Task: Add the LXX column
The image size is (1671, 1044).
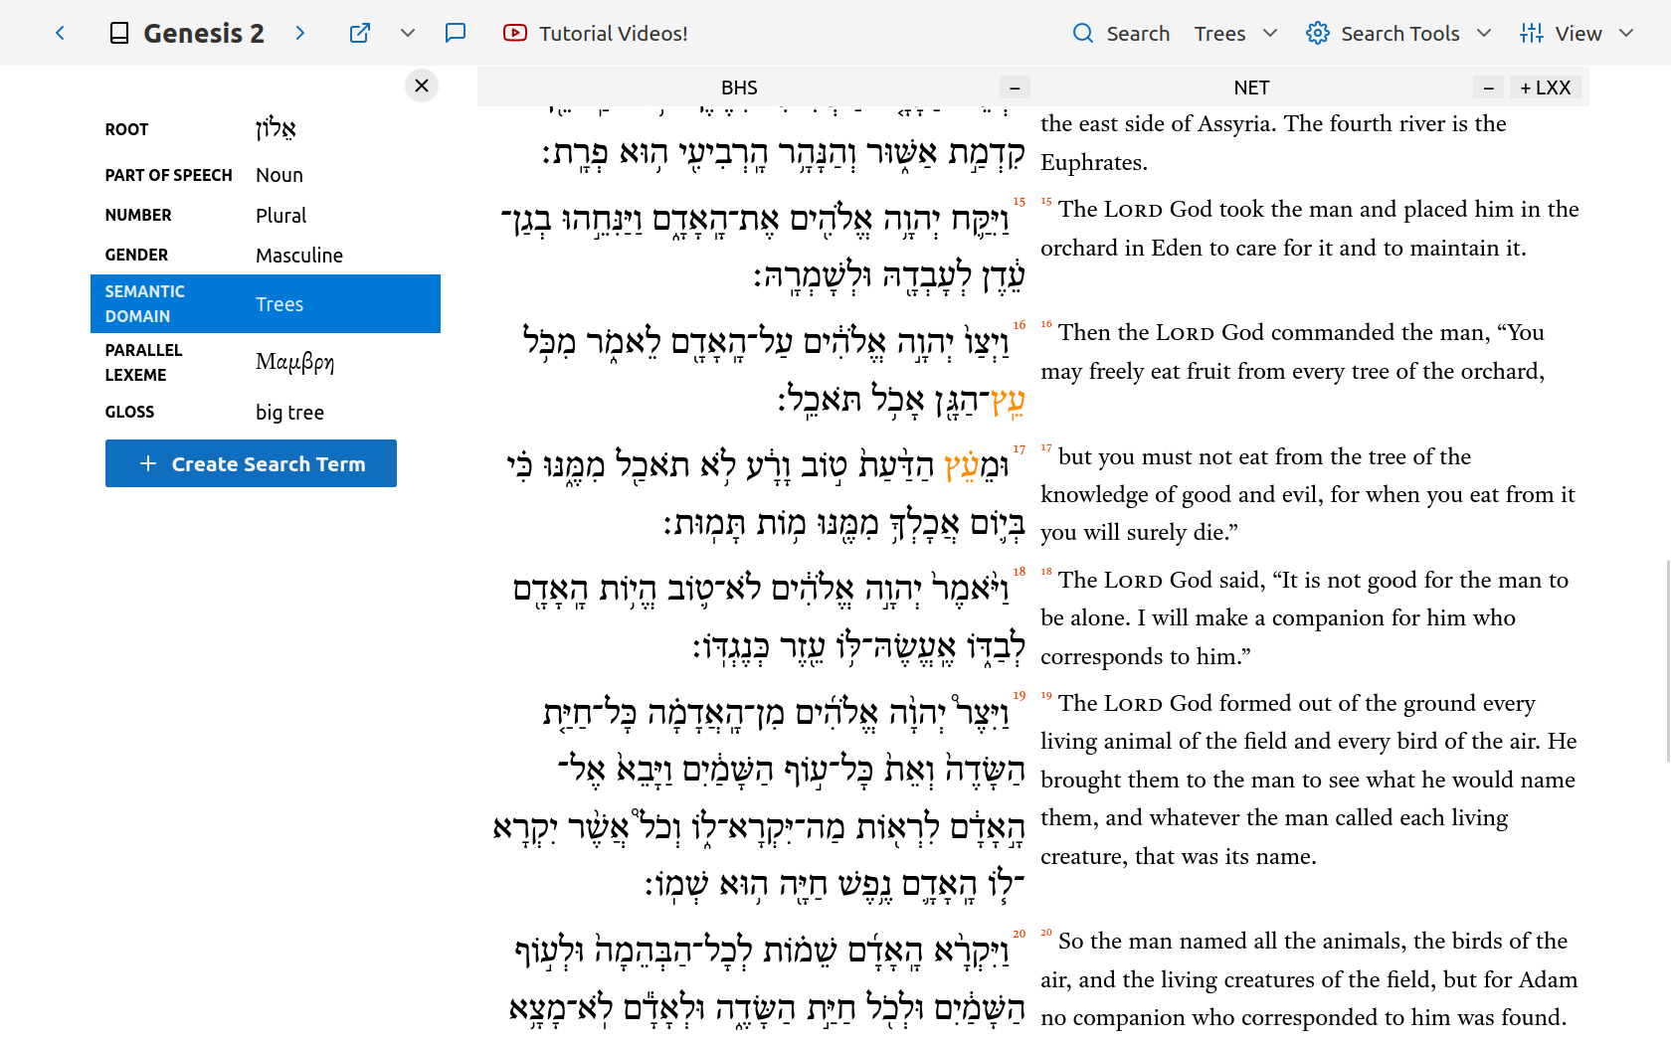Action: (x=1546, y=87)
